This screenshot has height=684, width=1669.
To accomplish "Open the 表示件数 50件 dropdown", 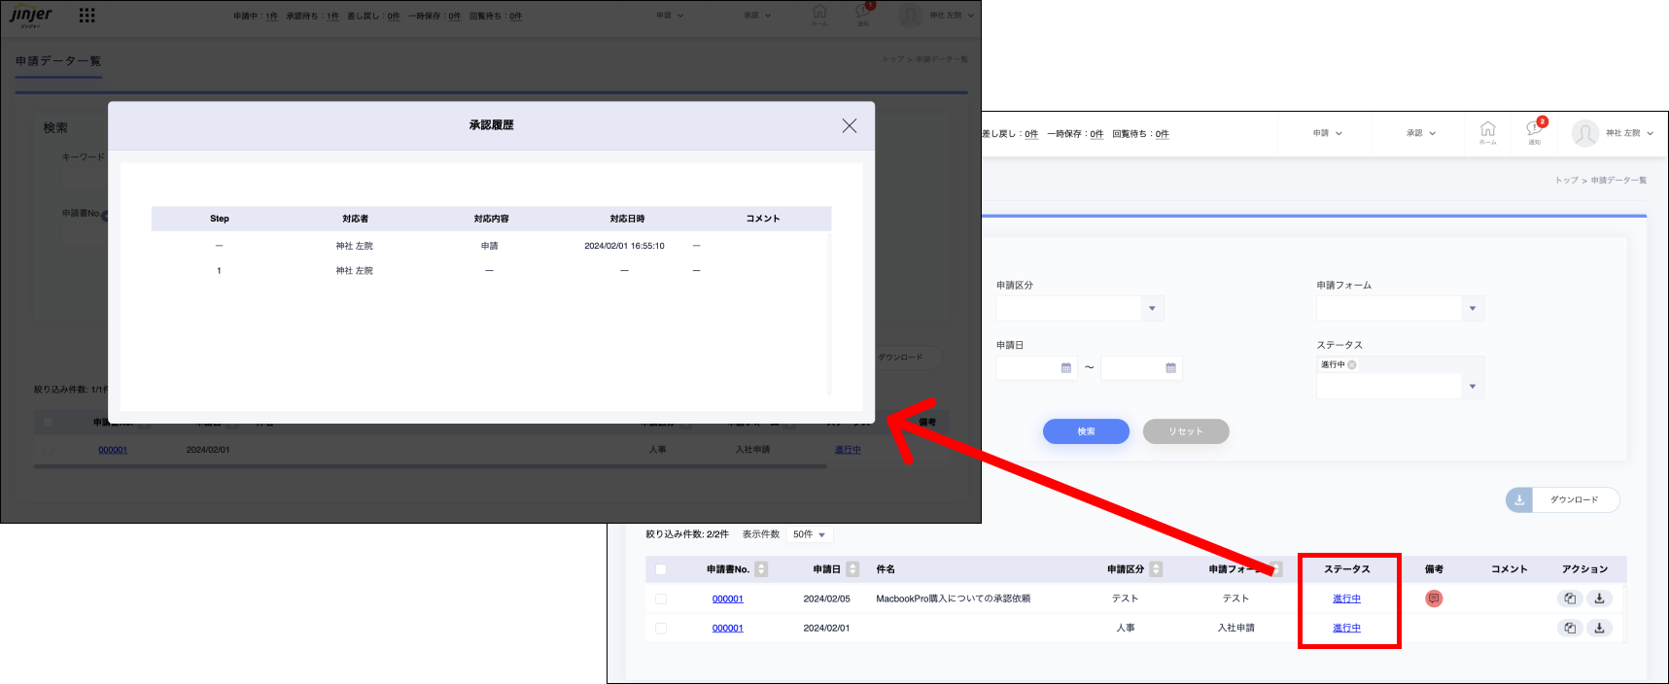I will (809, 534).
